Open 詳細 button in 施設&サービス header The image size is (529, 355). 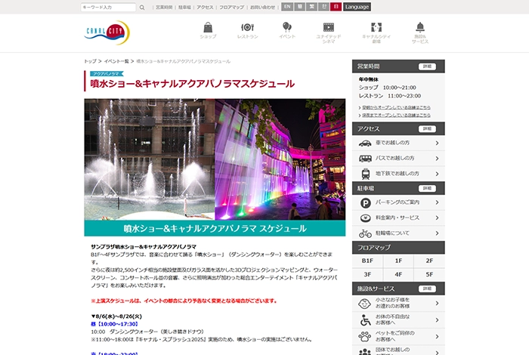(427, 289)
